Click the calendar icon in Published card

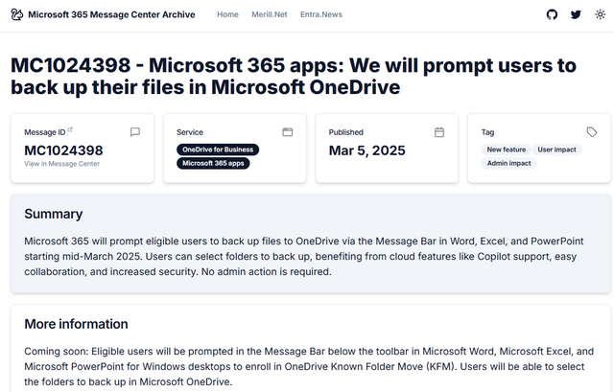click(439, 132)
